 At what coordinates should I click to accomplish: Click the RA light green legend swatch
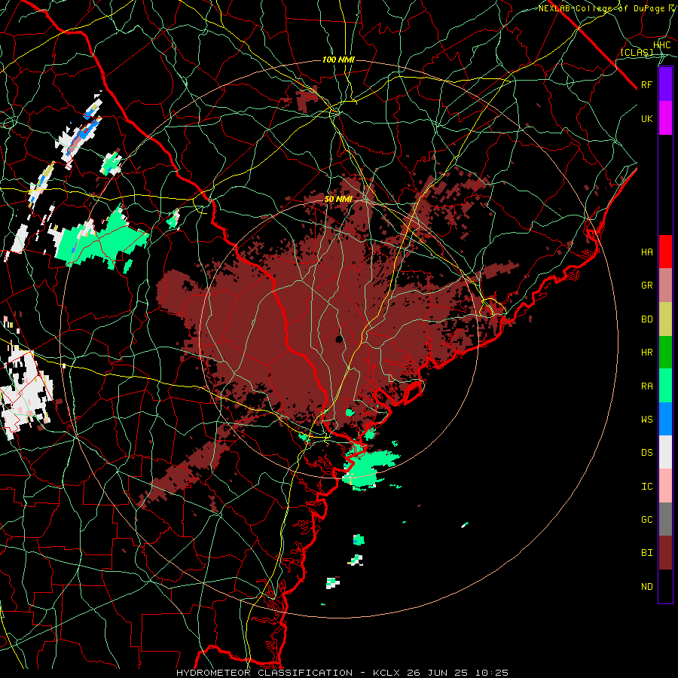[x=665, y=386]
